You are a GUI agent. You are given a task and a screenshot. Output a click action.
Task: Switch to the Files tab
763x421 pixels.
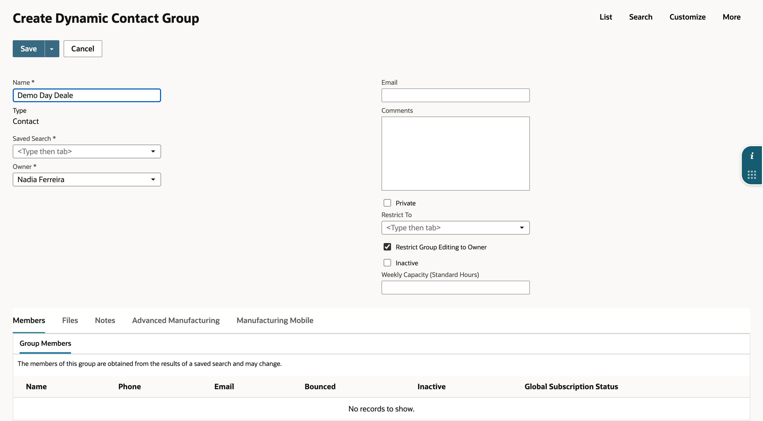pyautogui.click(x=70, y=321)
